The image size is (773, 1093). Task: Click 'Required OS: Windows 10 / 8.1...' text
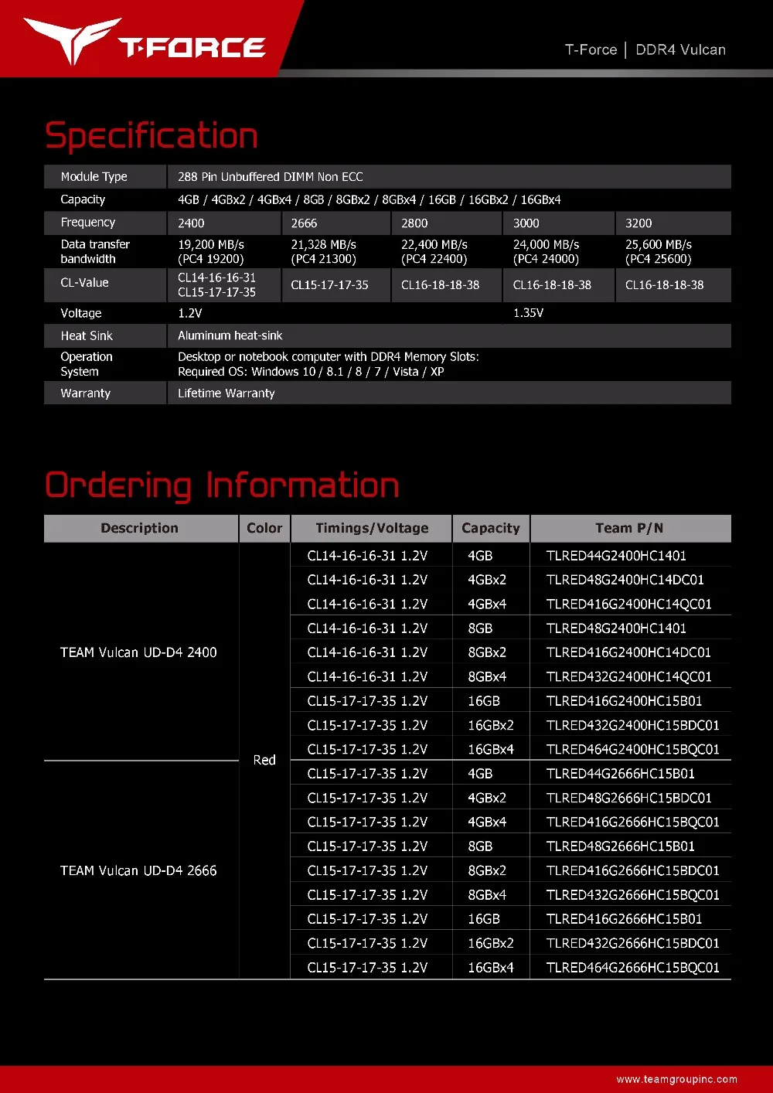click(311, 372)
